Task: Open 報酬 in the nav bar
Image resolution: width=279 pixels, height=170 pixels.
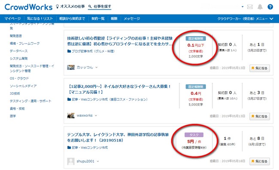Action: coord(114,19)
